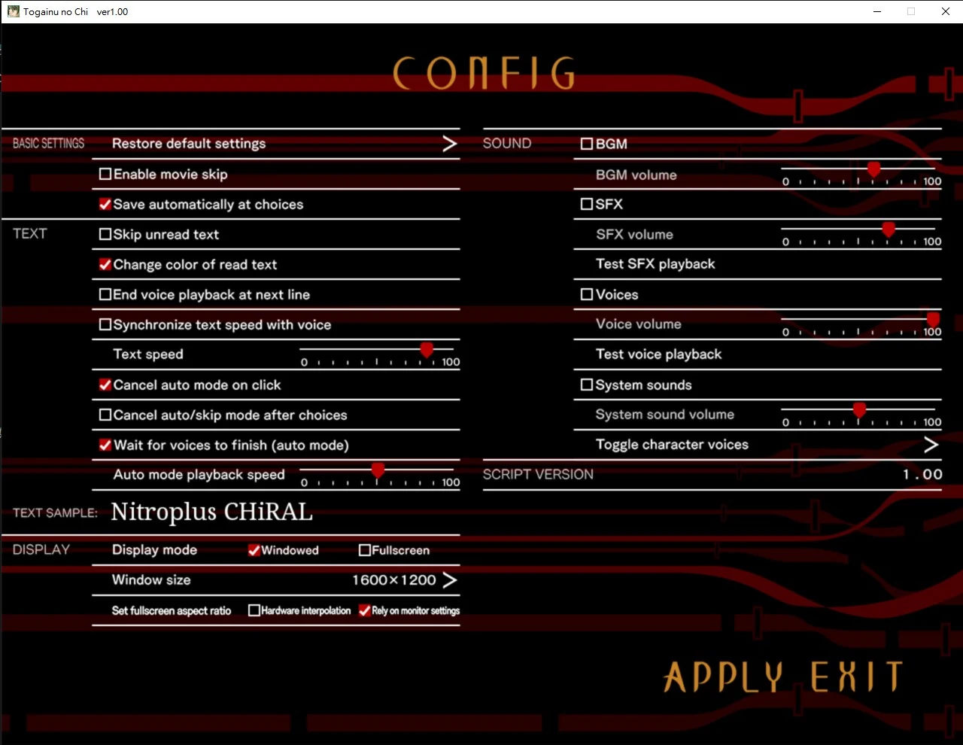The height and width of the screenshot is (745, 963).
Task: Click the EXIT button
Action: point(856,677)
